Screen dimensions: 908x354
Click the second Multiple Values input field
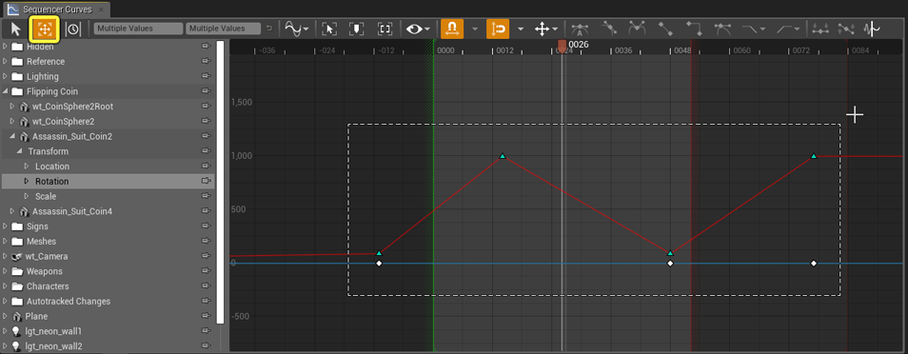[224, 28]
